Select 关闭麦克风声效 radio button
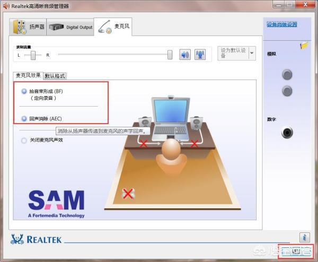 coord(24,140)
